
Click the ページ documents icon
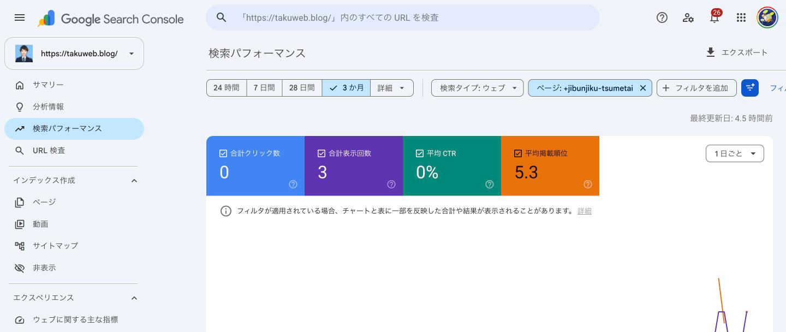pos(20,202)
